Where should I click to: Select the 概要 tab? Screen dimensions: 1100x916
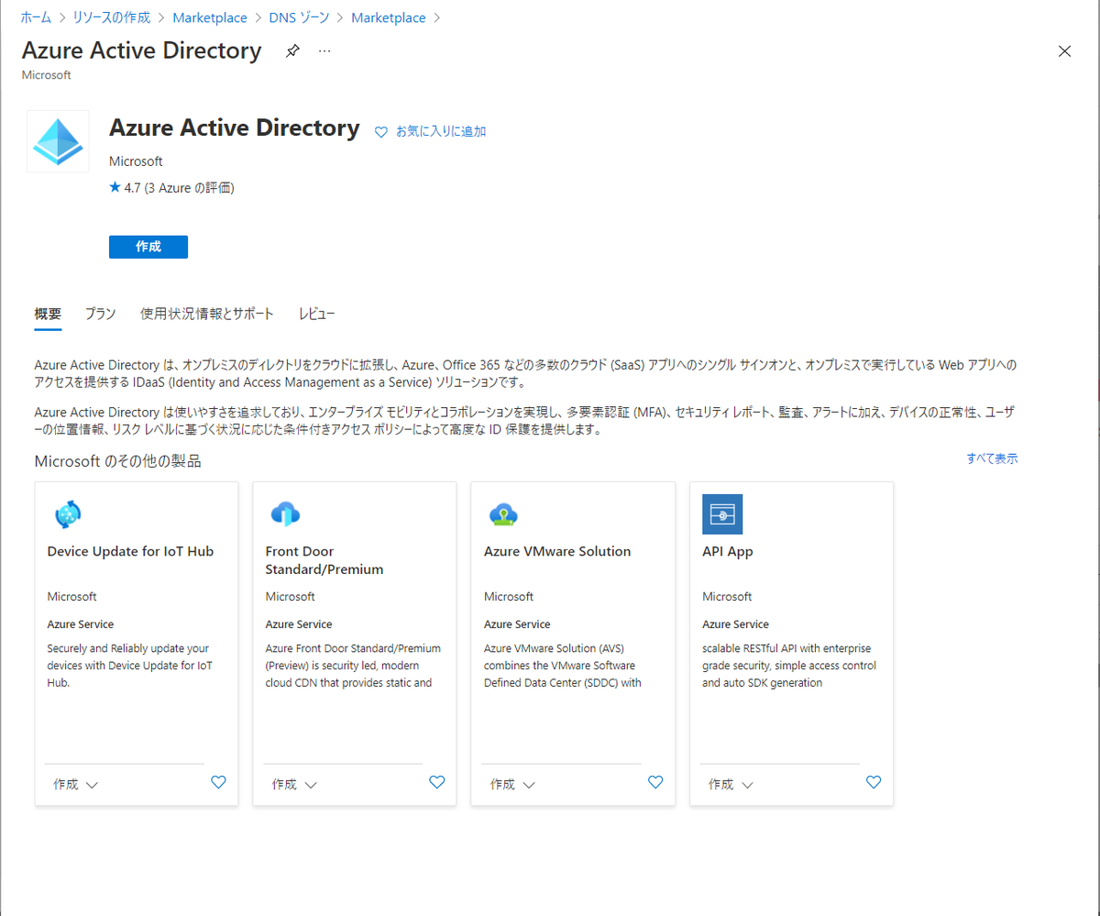[x=48, y=314]
